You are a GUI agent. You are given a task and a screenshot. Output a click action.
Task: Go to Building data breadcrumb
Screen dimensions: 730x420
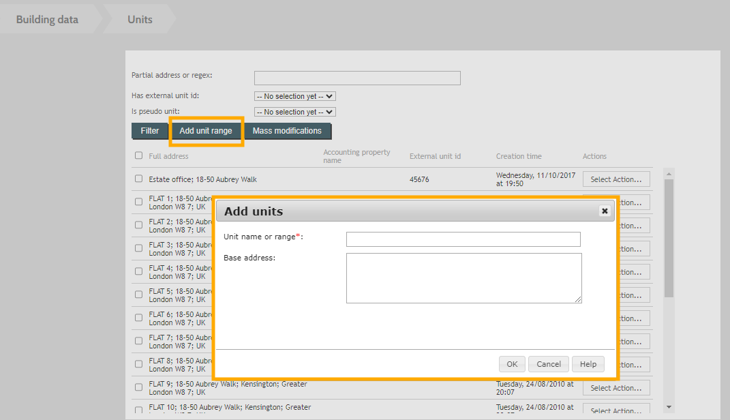click(x=47, y=19)
